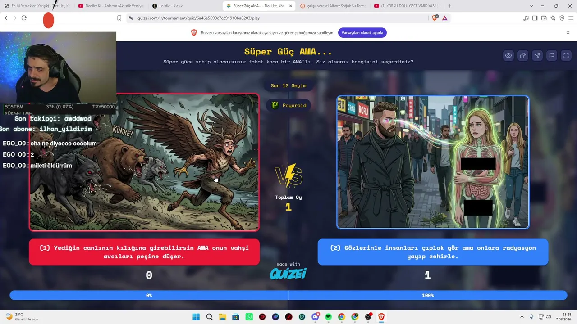Viewport: 577px width, 324px height.
Task: Open Discord from taskbar
Action: click(316, 317)
